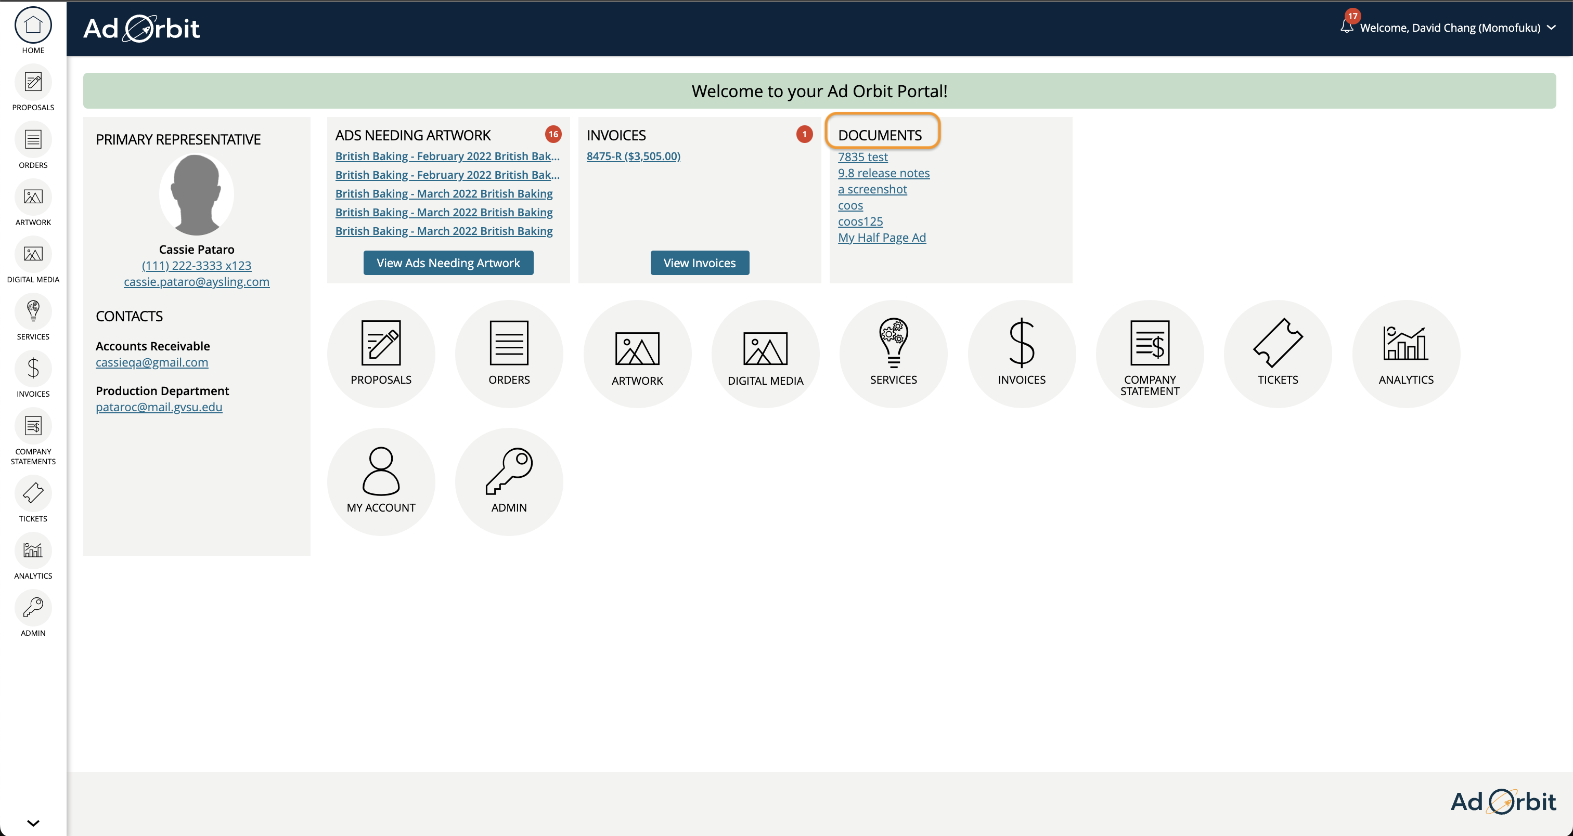The width and height of the screenshot is (1573, 836).
Task: Click the Ad Orbit logo in the header
Action: pyautogui.click(x=141, y=28)
